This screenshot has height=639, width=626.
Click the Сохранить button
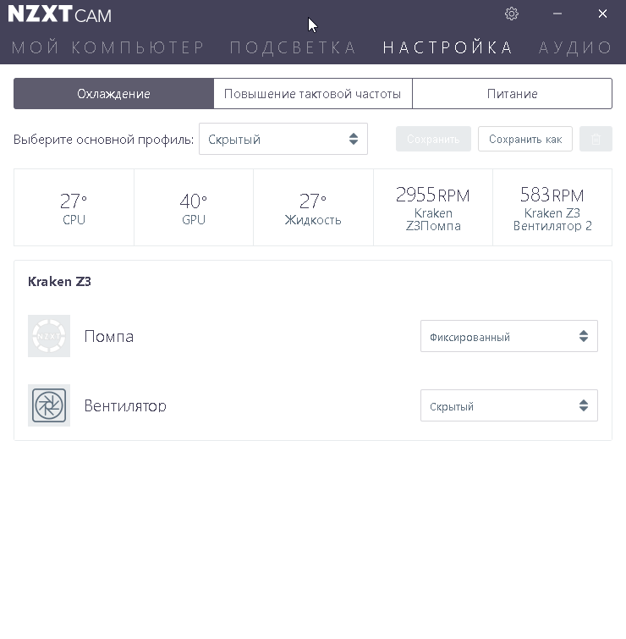coord(433,139)
